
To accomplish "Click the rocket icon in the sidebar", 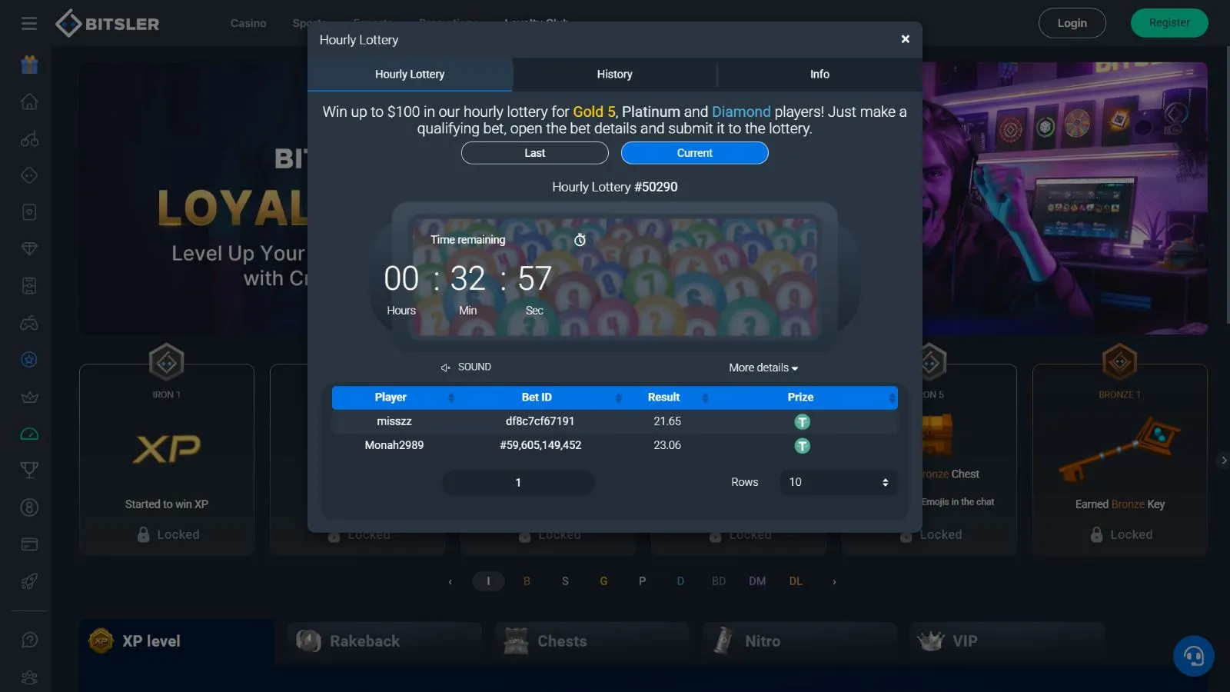I will pos(29,581).
